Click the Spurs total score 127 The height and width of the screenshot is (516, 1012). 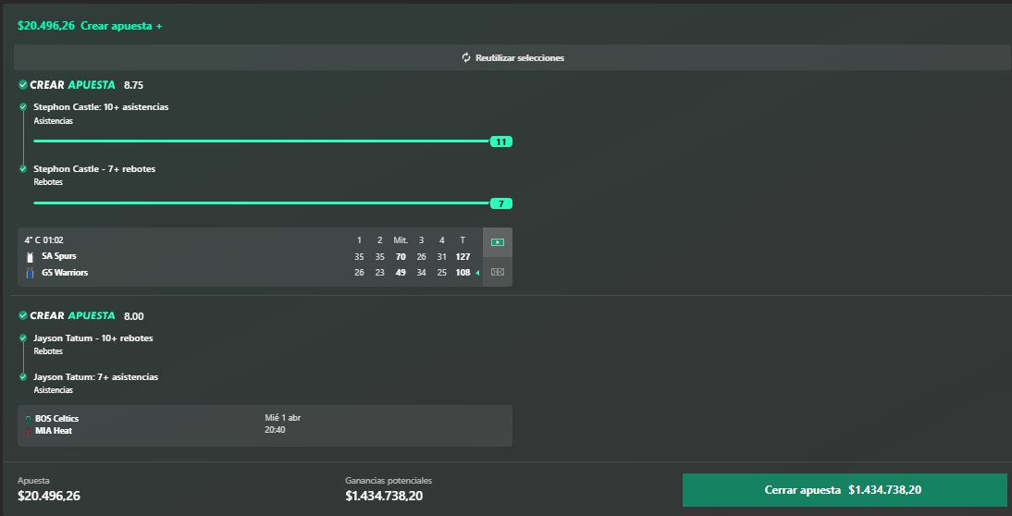click(x=463, y=257)
